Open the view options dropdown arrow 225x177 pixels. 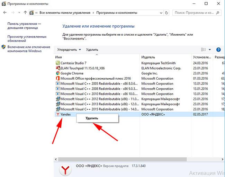click(x=210, y=50)
